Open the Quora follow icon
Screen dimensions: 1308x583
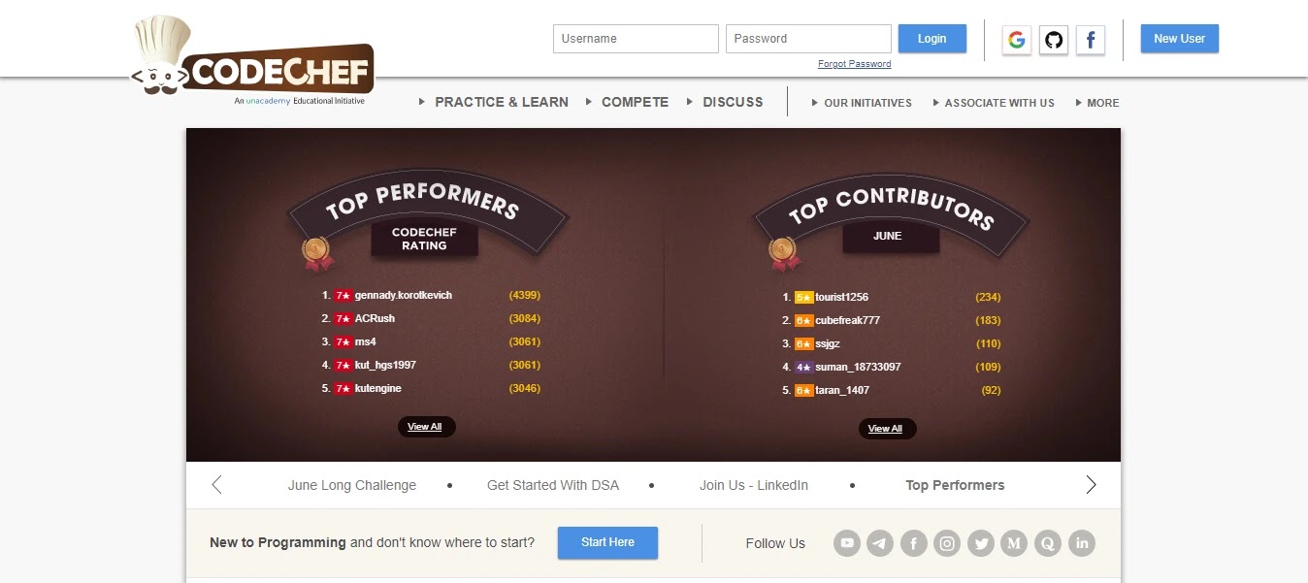coord(1048,543)
